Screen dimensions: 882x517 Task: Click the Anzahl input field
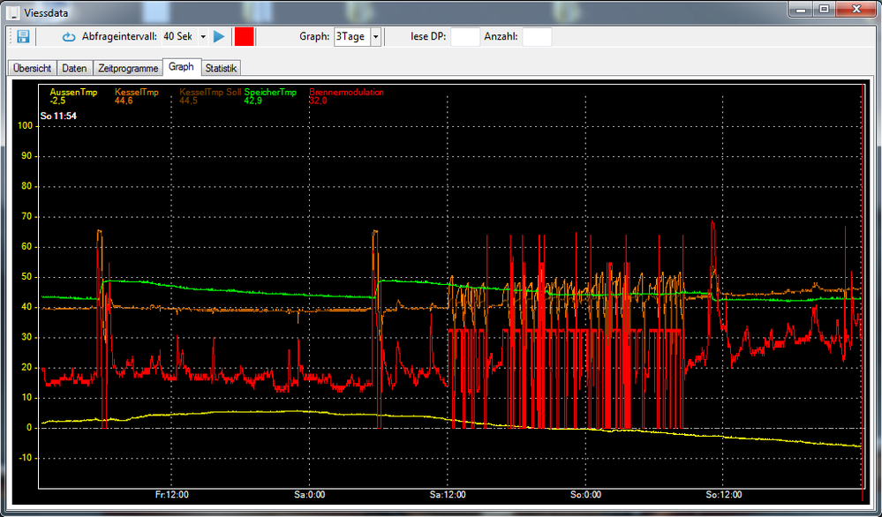point(537,37)
